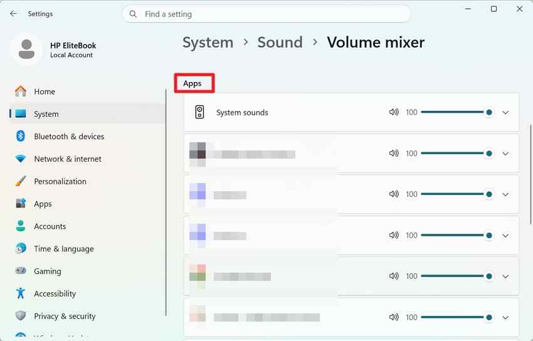533x341 pixels.
Task: Click the Home house icon in sidebar
Action: 21,92
